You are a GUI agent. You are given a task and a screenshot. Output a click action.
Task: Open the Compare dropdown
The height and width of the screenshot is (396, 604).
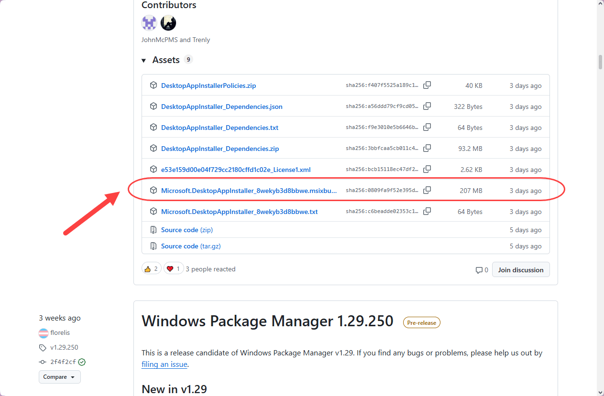point(60,377)
